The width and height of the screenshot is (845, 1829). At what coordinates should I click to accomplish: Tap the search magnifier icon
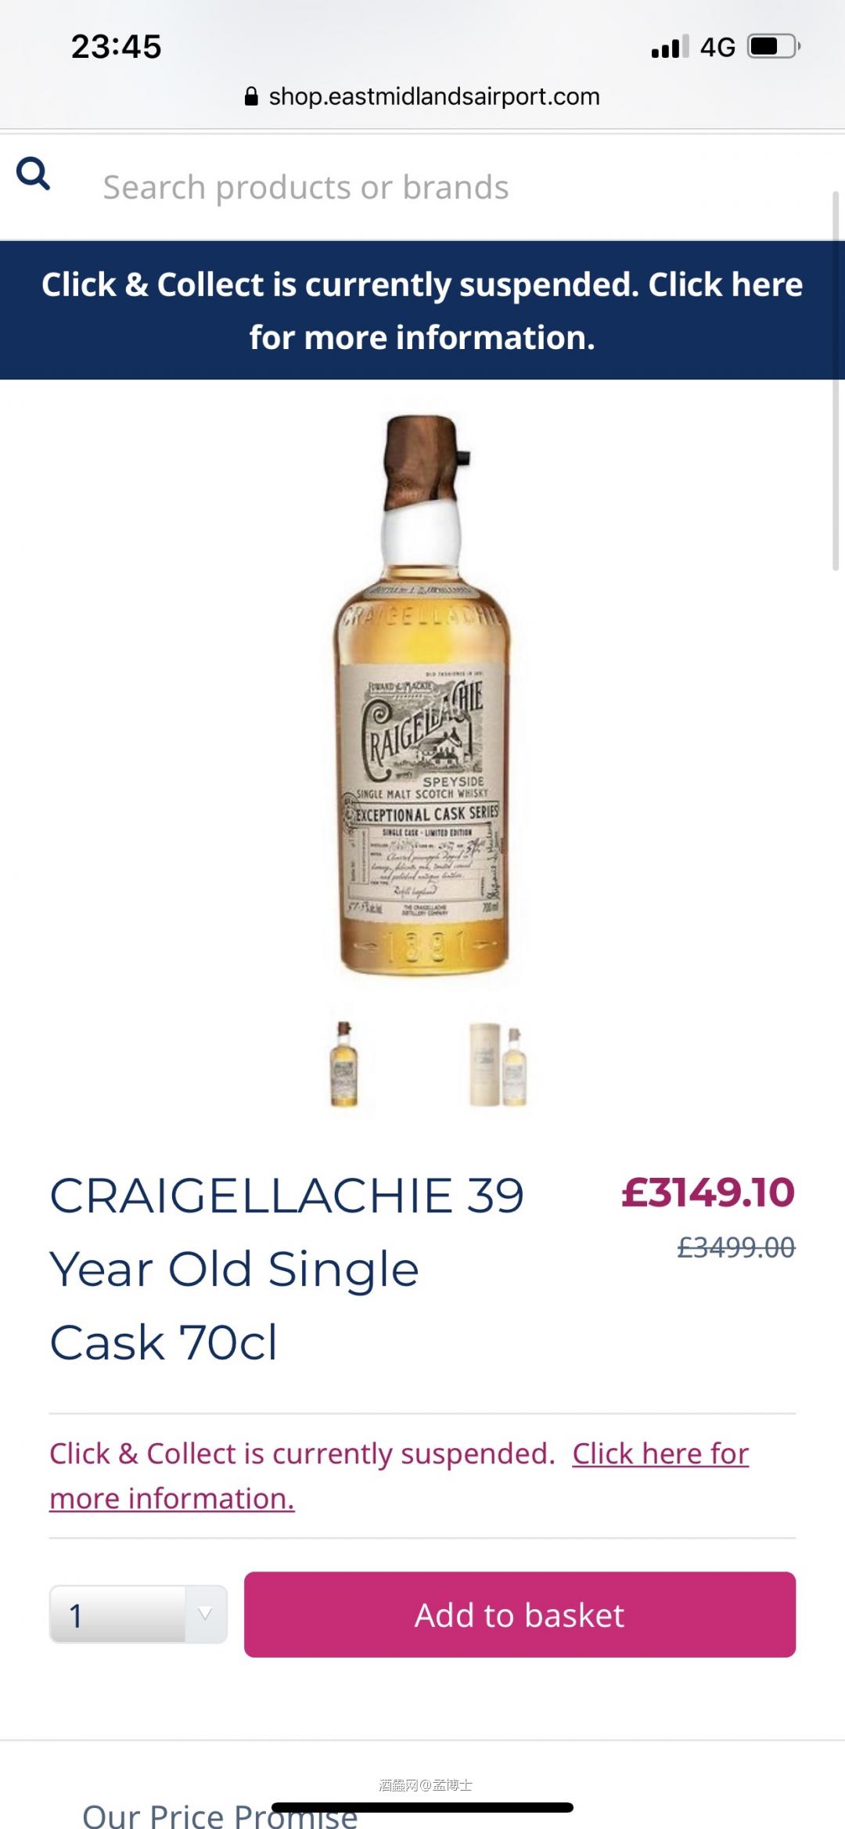33,174
